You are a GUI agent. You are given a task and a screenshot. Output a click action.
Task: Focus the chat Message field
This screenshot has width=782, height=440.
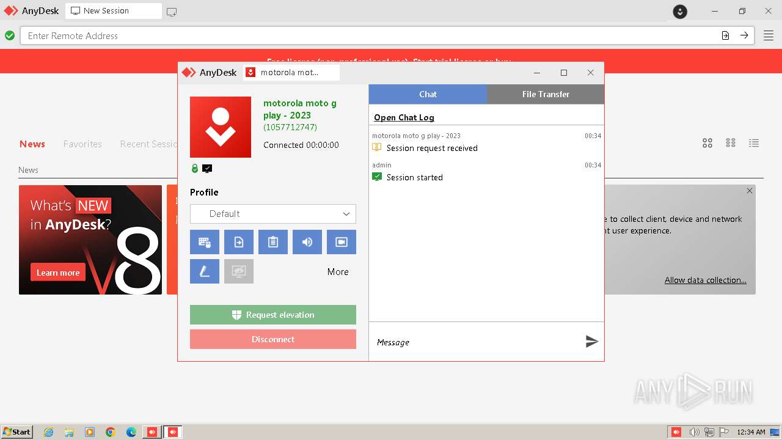tap(477, 342)
